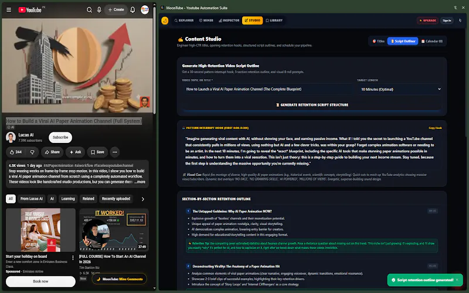This screenshot has height=293, width=469.
Task: Click the icon right of Sign In
Action: point(460,21)
